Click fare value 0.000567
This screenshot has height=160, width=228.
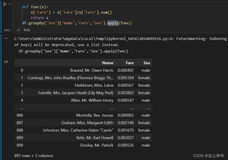pos(126,85)
